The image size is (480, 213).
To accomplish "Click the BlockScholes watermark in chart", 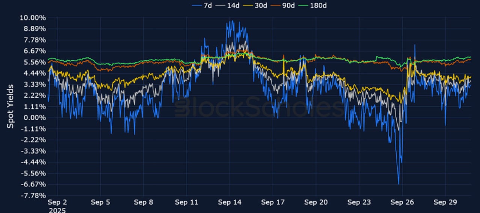I will point(259,107).
